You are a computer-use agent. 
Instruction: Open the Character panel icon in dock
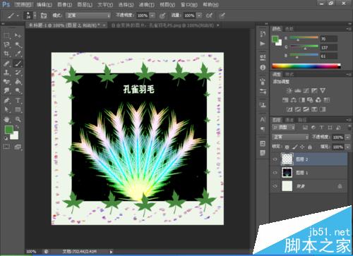[x=263, y=120]
